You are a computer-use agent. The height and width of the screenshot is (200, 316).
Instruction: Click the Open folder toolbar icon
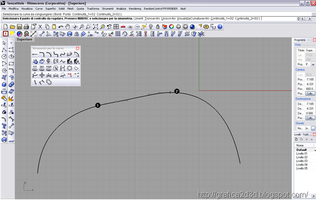click(x=13, y=26)
